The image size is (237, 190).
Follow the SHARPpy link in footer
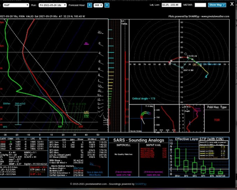pyautogui.click(x=141, y=184)
